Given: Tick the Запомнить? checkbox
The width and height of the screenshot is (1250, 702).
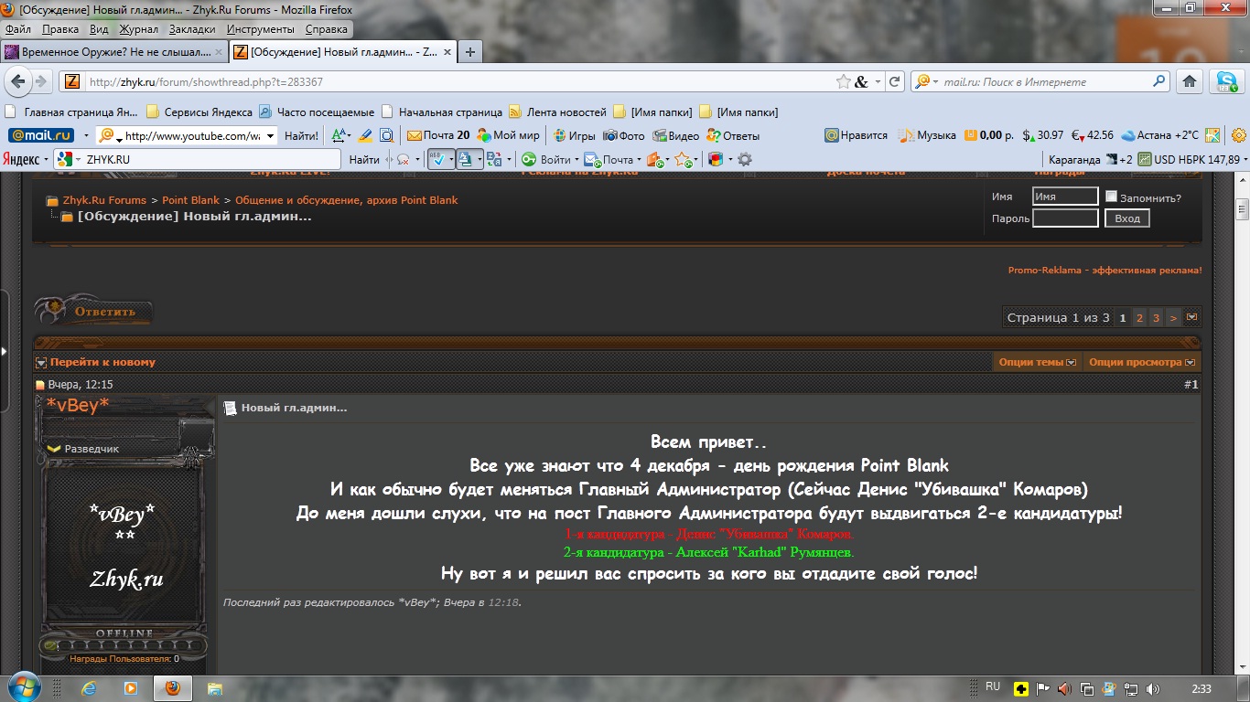Looking at the screenshot, I should [x=1111, y=197].
